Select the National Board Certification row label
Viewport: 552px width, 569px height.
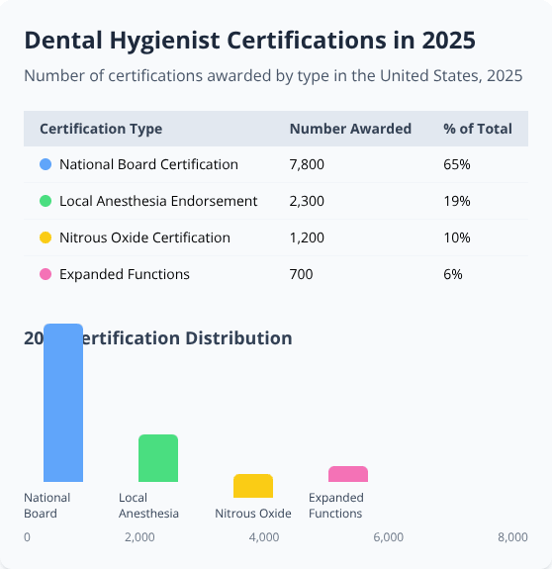pyautogui.click(x=148, y=164)
